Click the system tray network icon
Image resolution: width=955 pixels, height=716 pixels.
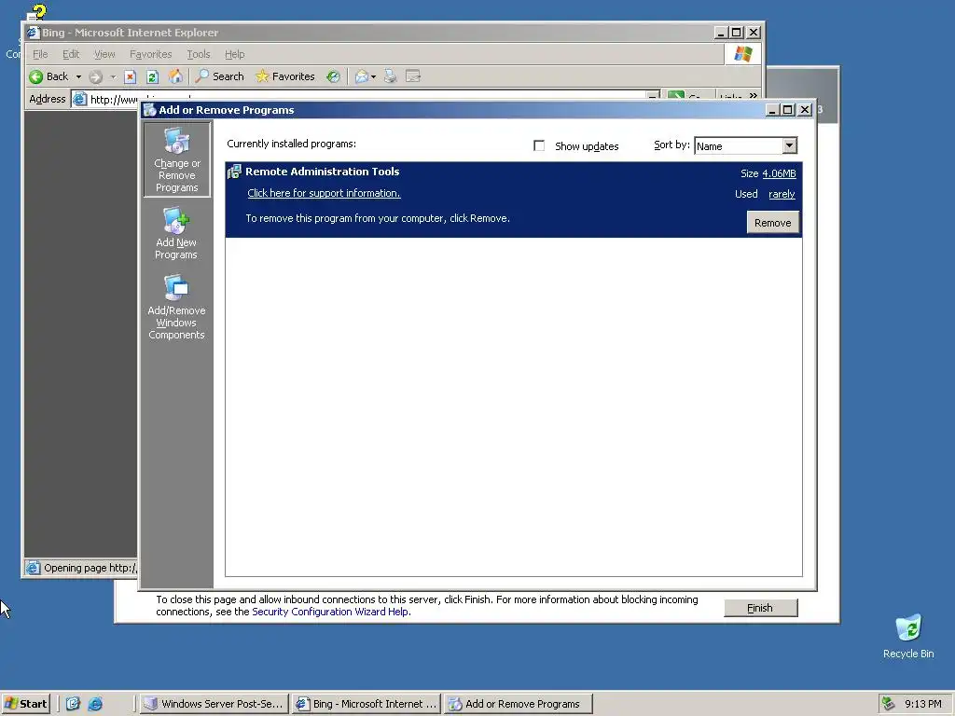(889, 704)
